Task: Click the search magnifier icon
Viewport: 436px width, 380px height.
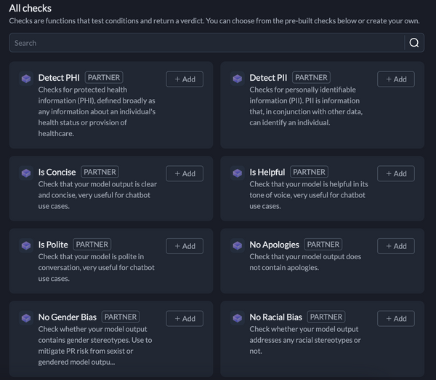Action: (x=414, y=43)
